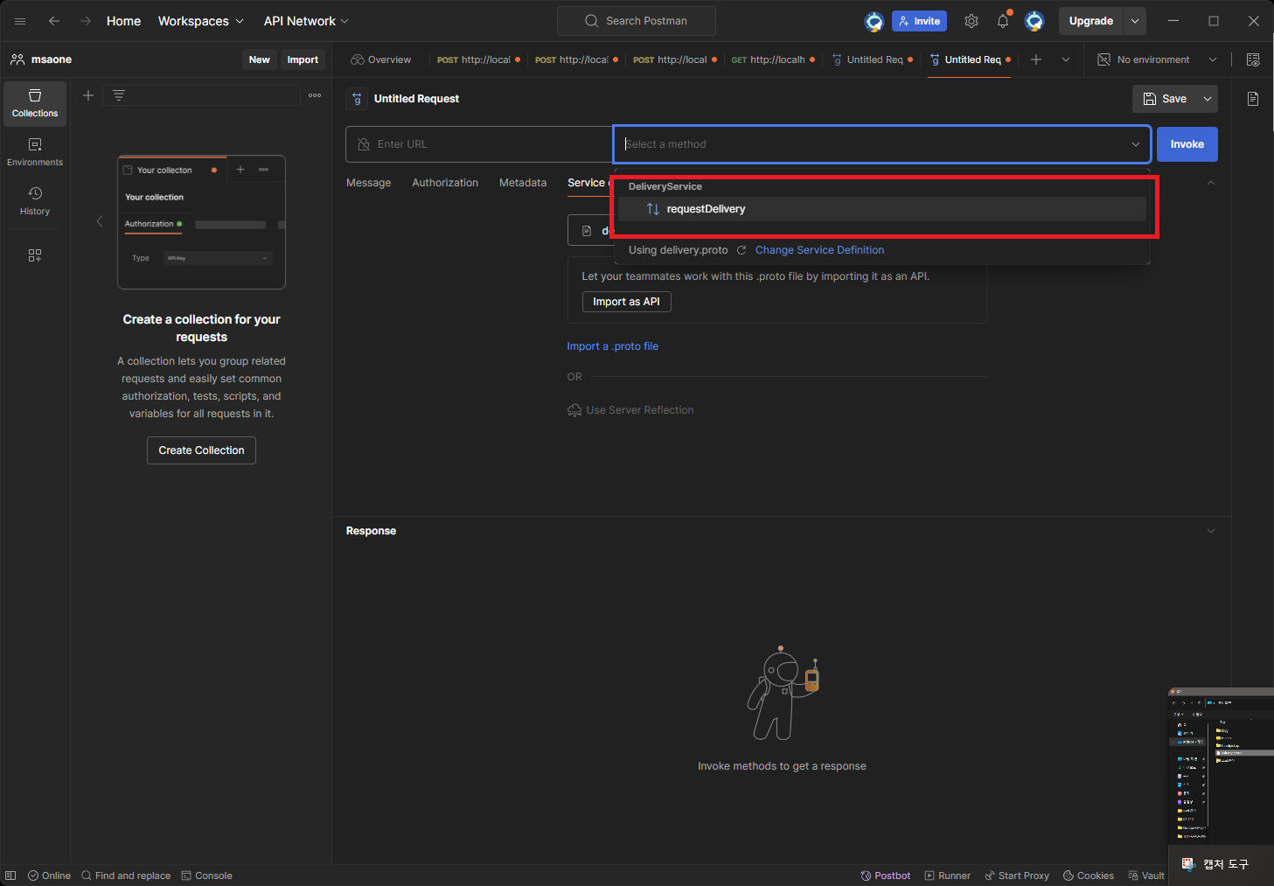
Task: Open the hamburger main menu
Action: [20, 21]
